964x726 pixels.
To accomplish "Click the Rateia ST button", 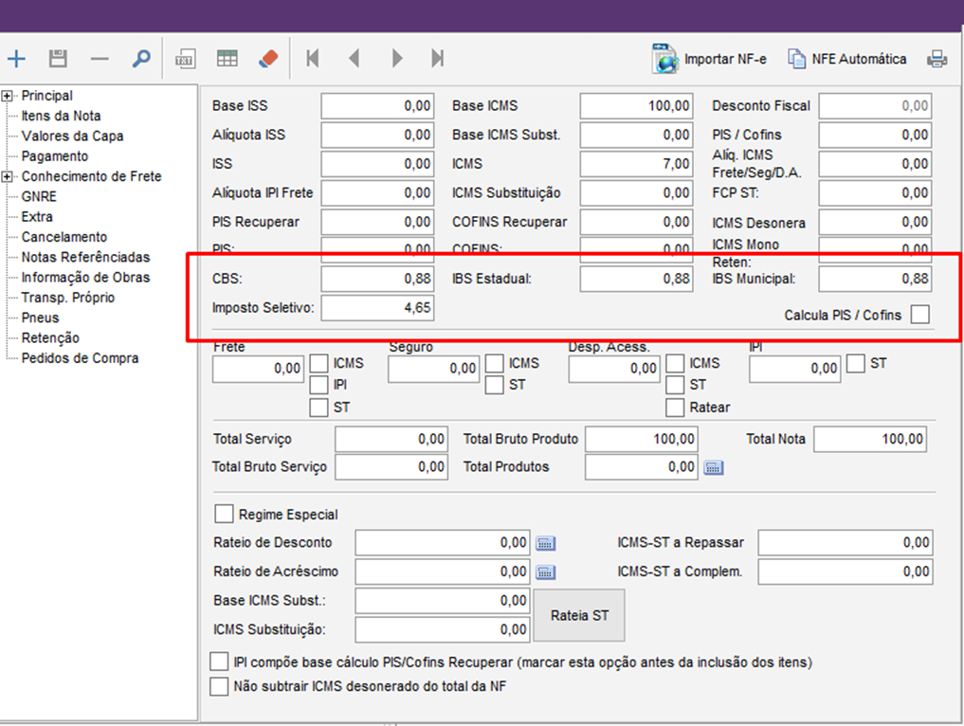I will [x=579, y=615].
